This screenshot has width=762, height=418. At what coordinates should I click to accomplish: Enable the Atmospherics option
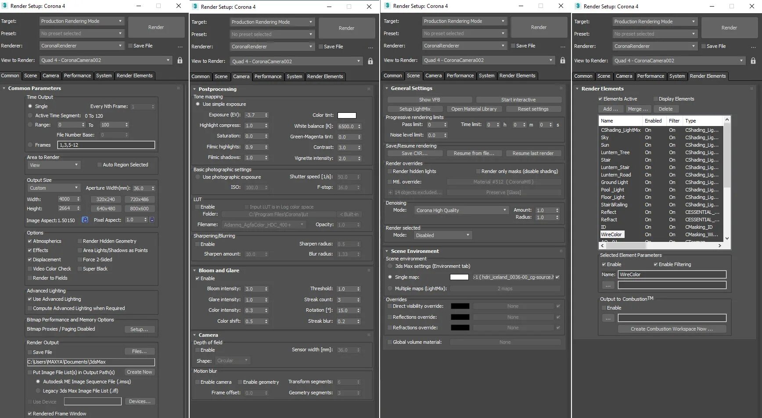coord(30,241)
